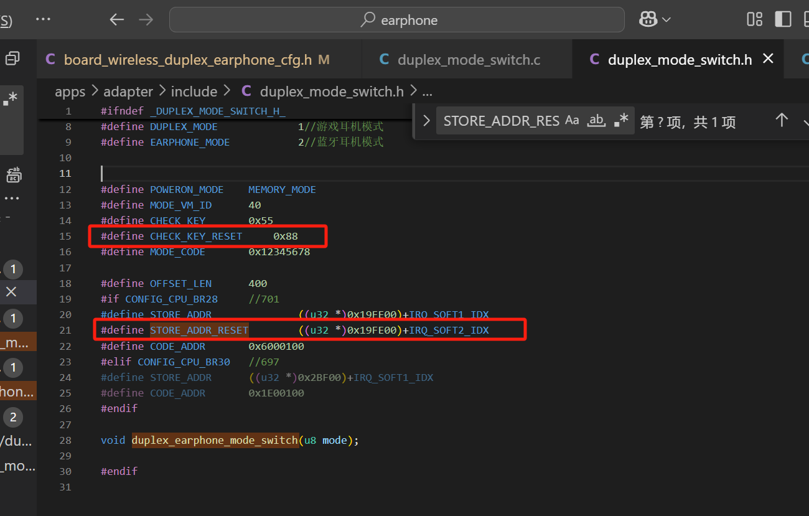Open the customize layout icon
Image resolution: width=809 pixels, height=516 pixels.
click(755, 20)
